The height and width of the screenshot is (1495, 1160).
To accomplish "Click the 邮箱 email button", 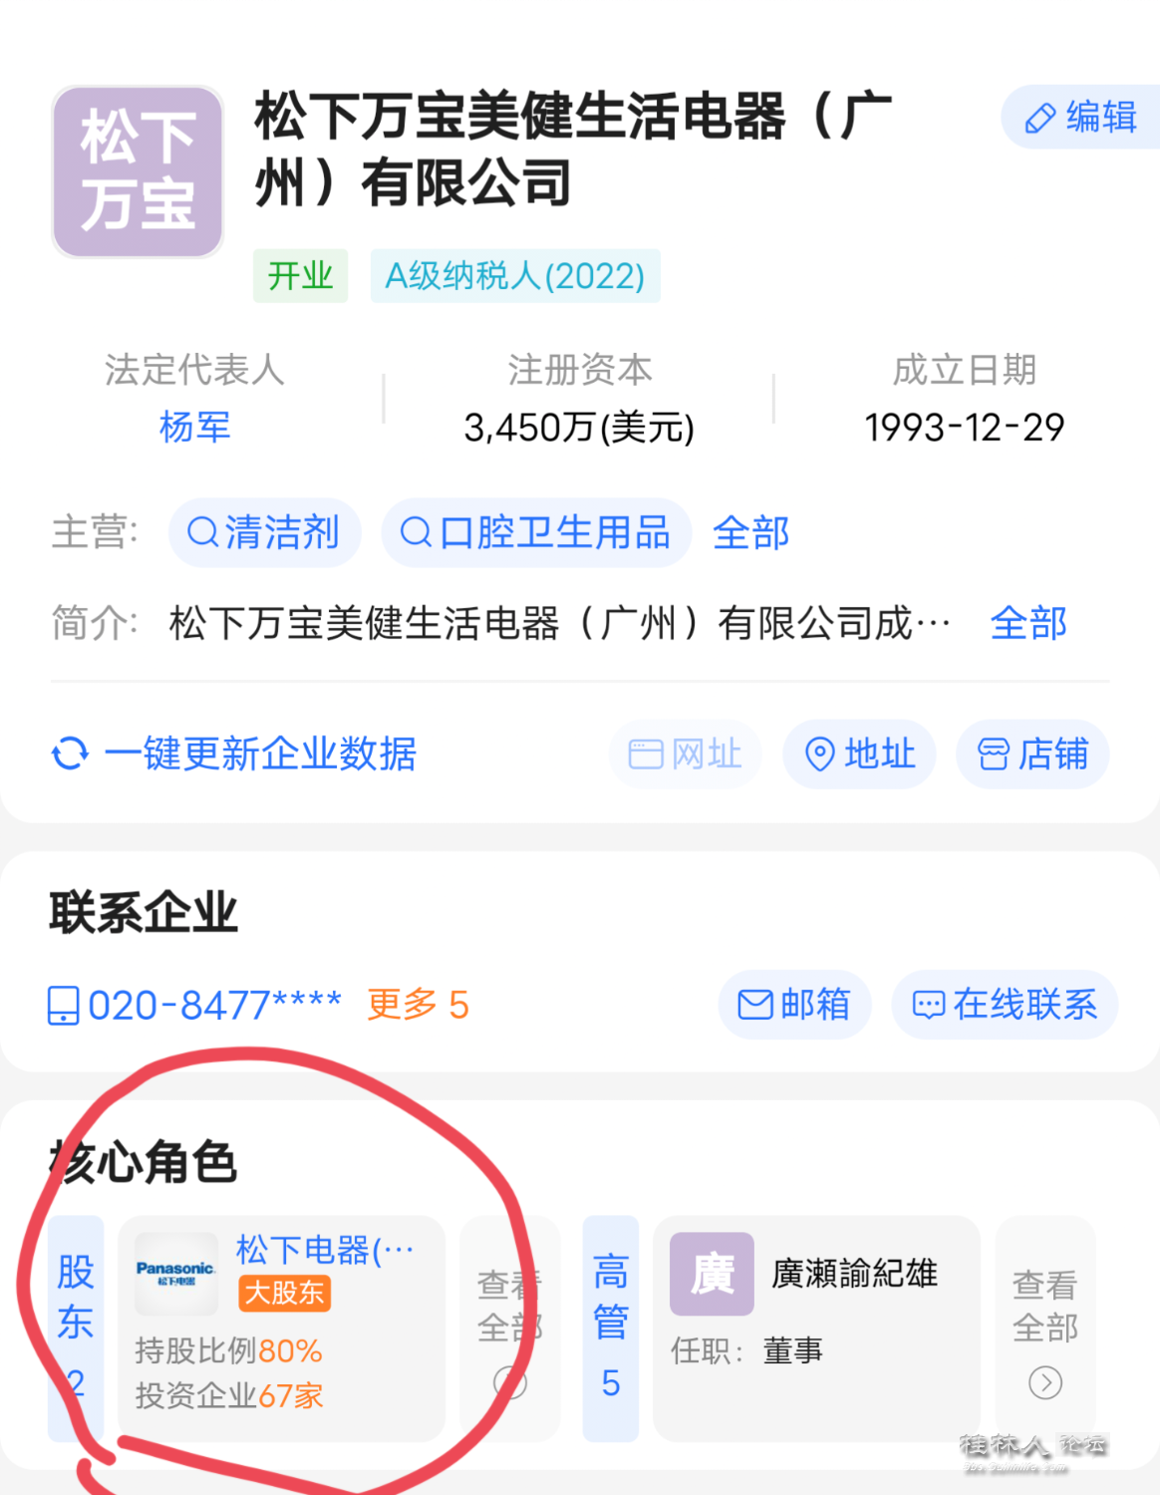I will tap(794, 1004).
